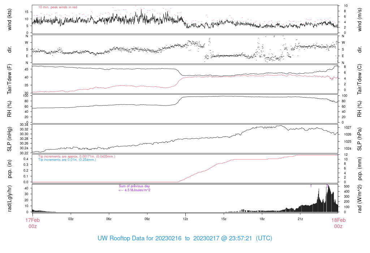Select the 'wind (kts)' left axis label
The width and height of the screenshot is (370, 253).
click(x=9, y=20)
